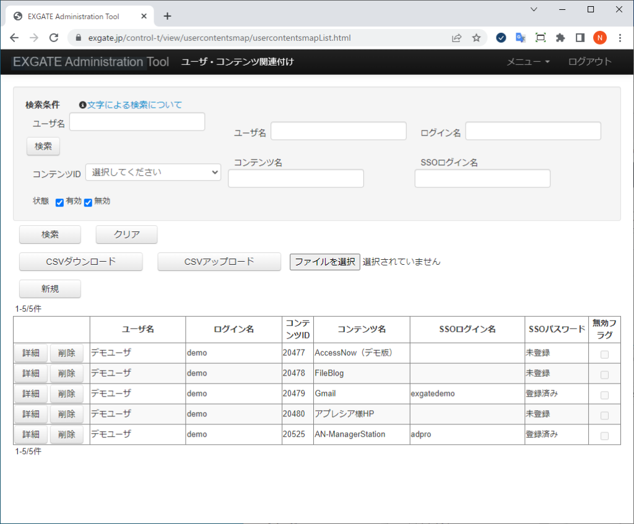This screenshot has width=634, height=524.
Task: Toggle the 無効フラグ checkbox for Gmail row
Action: point(604,393)
